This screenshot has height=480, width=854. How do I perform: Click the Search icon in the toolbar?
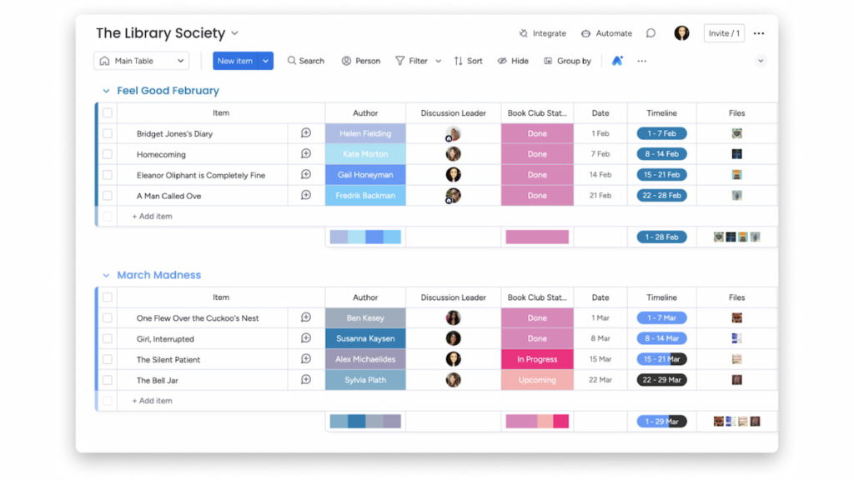pos(305,61)
